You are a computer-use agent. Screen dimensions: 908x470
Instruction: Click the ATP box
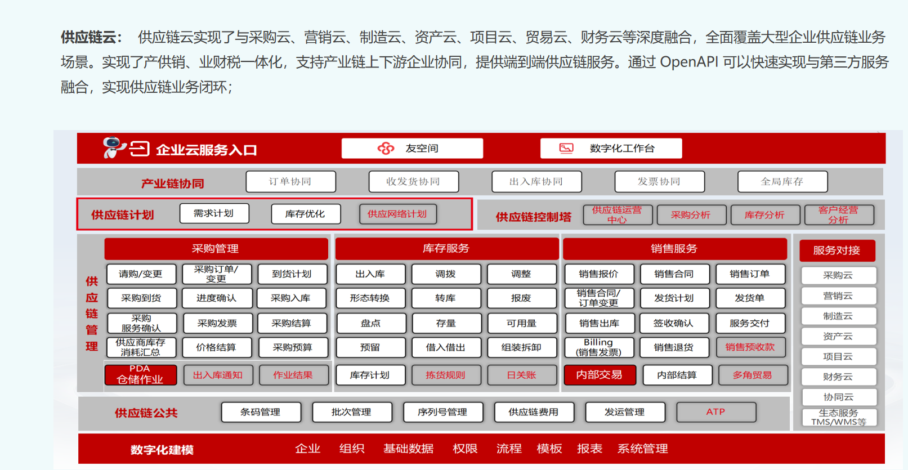click(716, 412)
